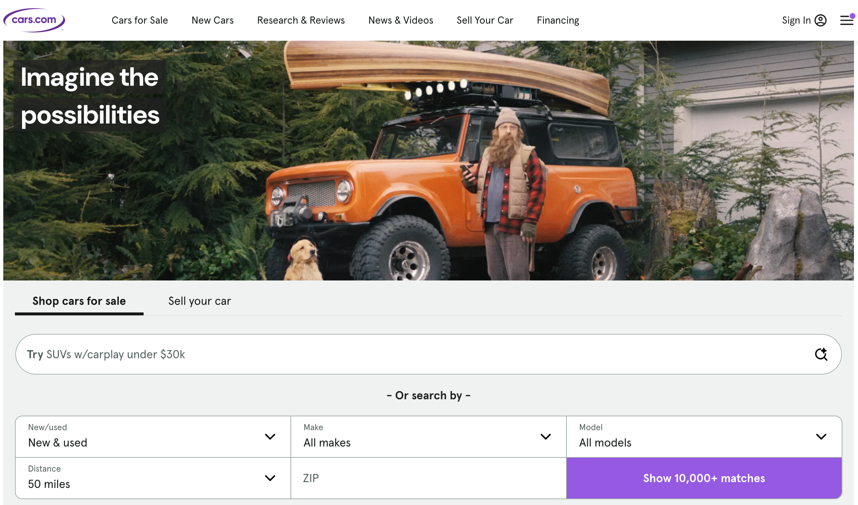Open the Financing page
Image resolution: width=858 pixels, height=505 pixels.
point(558,20)
